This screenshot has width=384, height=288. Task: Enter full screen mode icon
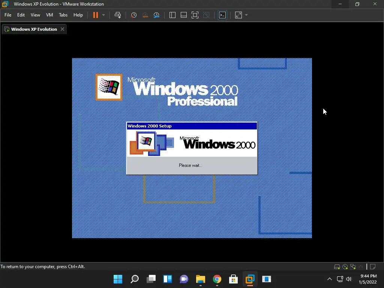point(195,15)
